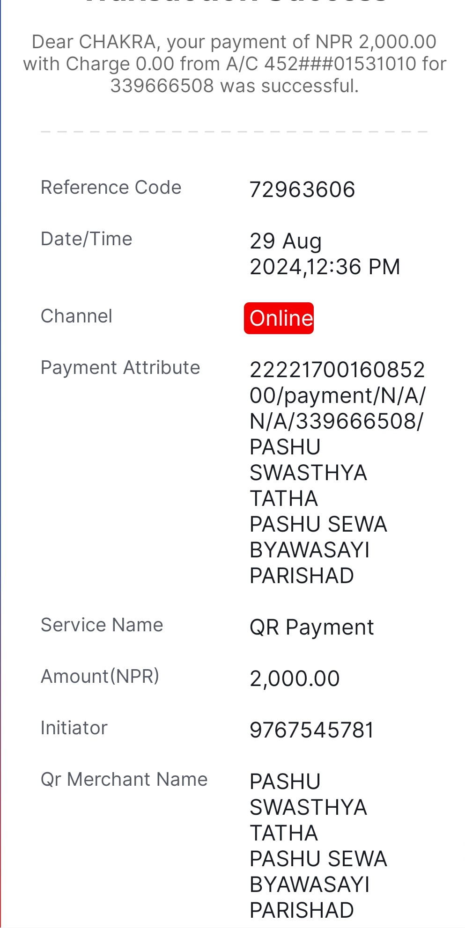465x928 pixels.
Task: Tap the Amount(NPR) label
Action: click(x=100, y=677)
